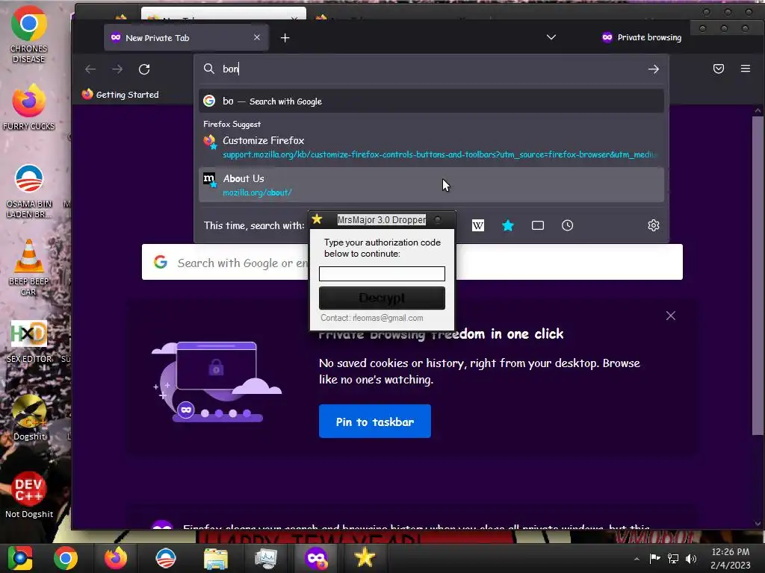765x573 pixels.
Task: Open the OSAMA BIN LADEN BR... desktop shortcut
Action: (29, 191)
